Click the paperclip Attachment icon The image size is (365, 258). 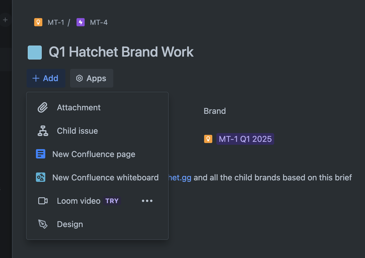tap(43, 108)
